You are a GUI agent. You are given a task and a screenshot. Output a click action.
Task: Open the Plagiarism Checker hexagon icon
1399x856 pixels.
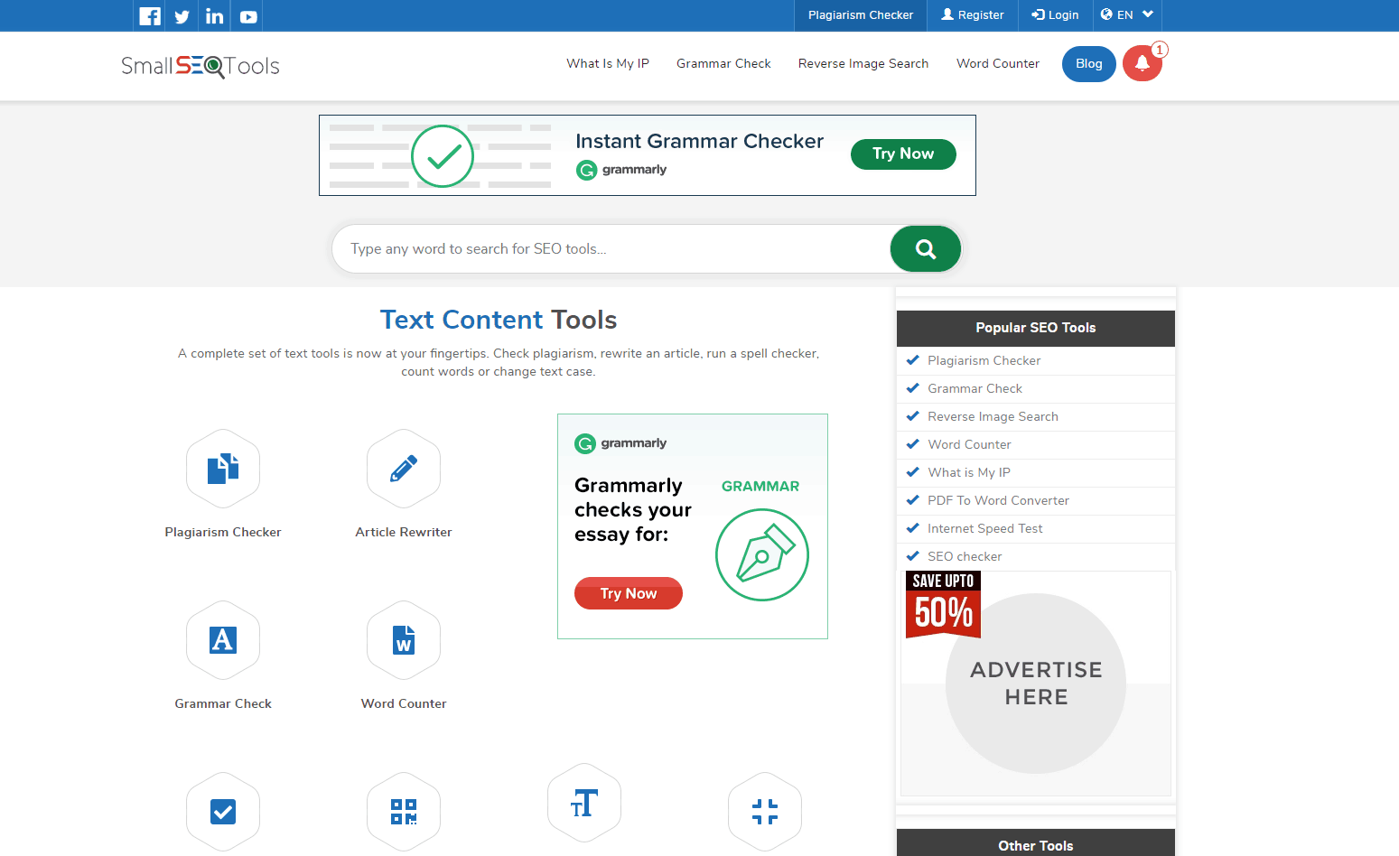pos(223,469)
